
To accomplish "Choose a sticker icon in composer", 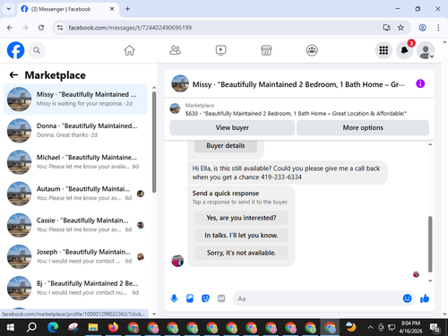I will pyautogui.click(x=205, y=298).
